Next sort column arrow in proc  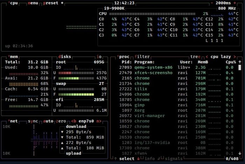[234, 57]
